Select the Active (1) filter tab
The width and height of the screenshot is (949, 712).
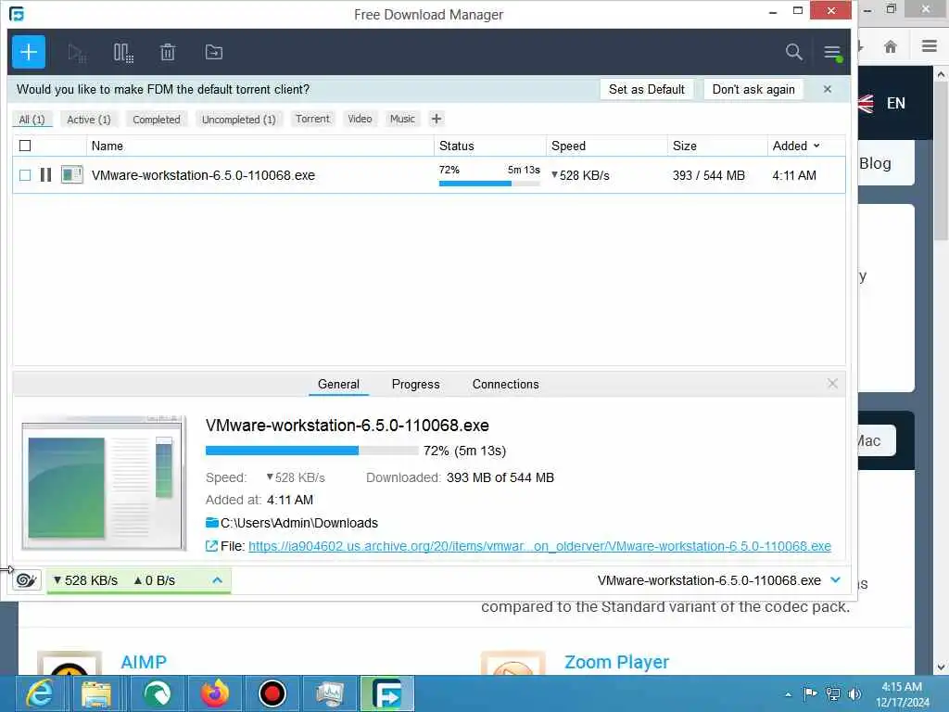[x=89, y=120]
